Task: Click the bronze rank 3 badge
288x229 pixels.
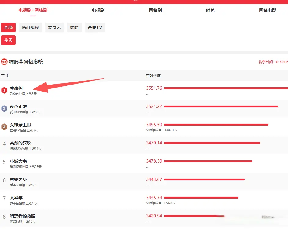Action: [4, 127]
